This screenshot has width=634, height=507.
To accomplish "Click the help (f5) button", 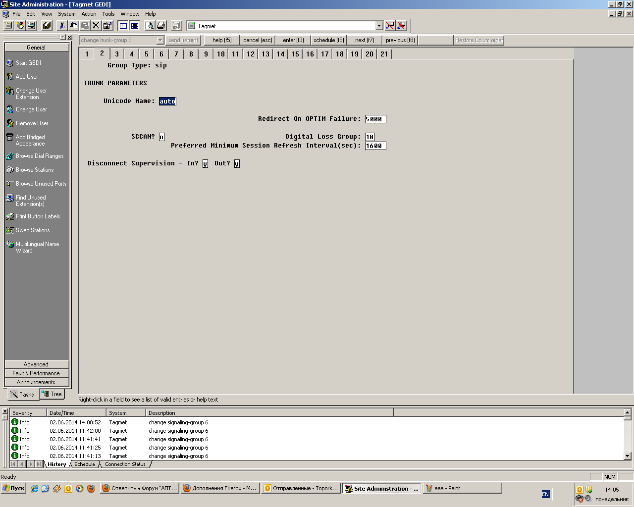I will click(222, 40).
